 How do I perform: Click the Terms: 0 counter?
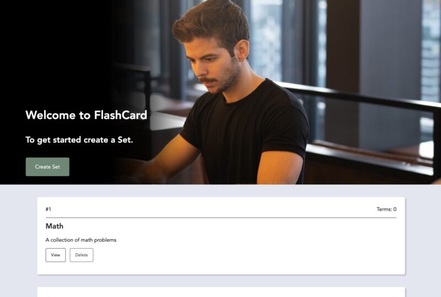point(386,209)
